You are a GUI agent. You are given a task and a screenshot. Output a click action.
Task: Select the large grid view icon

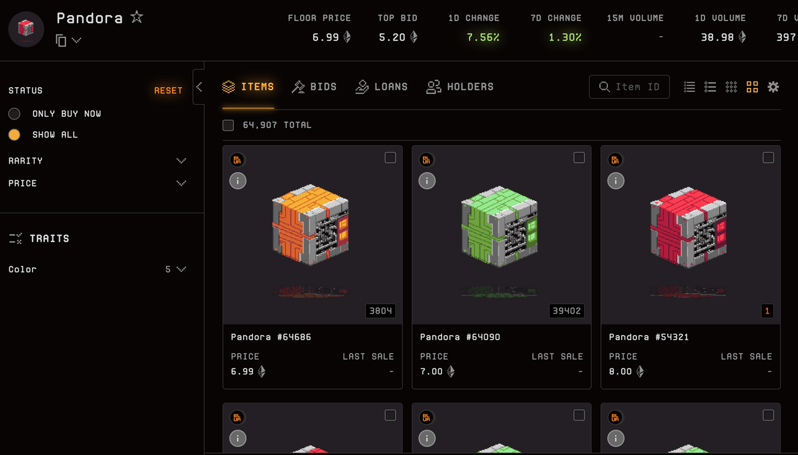pyautogui.click(x=752, y=87)
